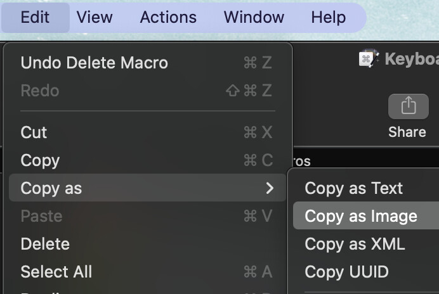Choose Undo Delete Macro
439x294 pixels.
[x=147, y=62]
